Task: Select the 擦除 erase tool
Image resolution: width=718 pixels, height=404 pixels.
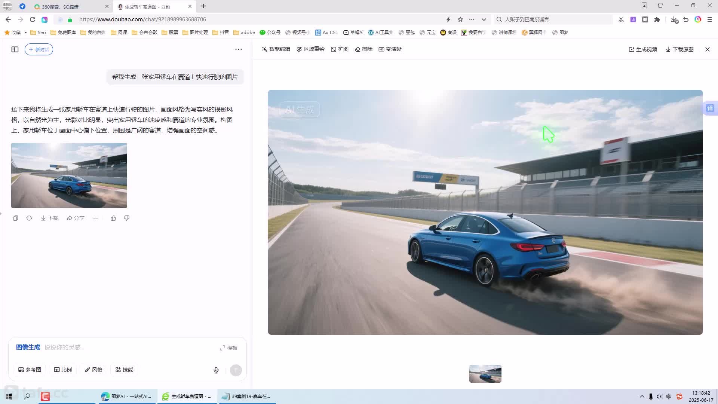Action: [x=363, y=49]
